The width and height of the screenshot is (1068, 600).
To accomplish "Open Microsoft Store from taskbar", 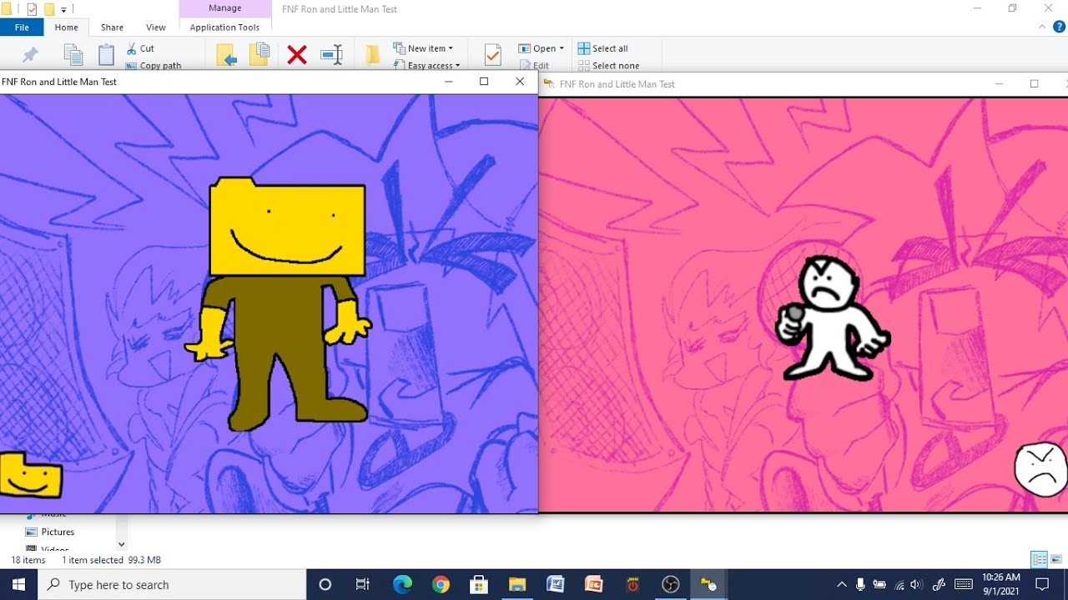I will click(x=479, y=584).
